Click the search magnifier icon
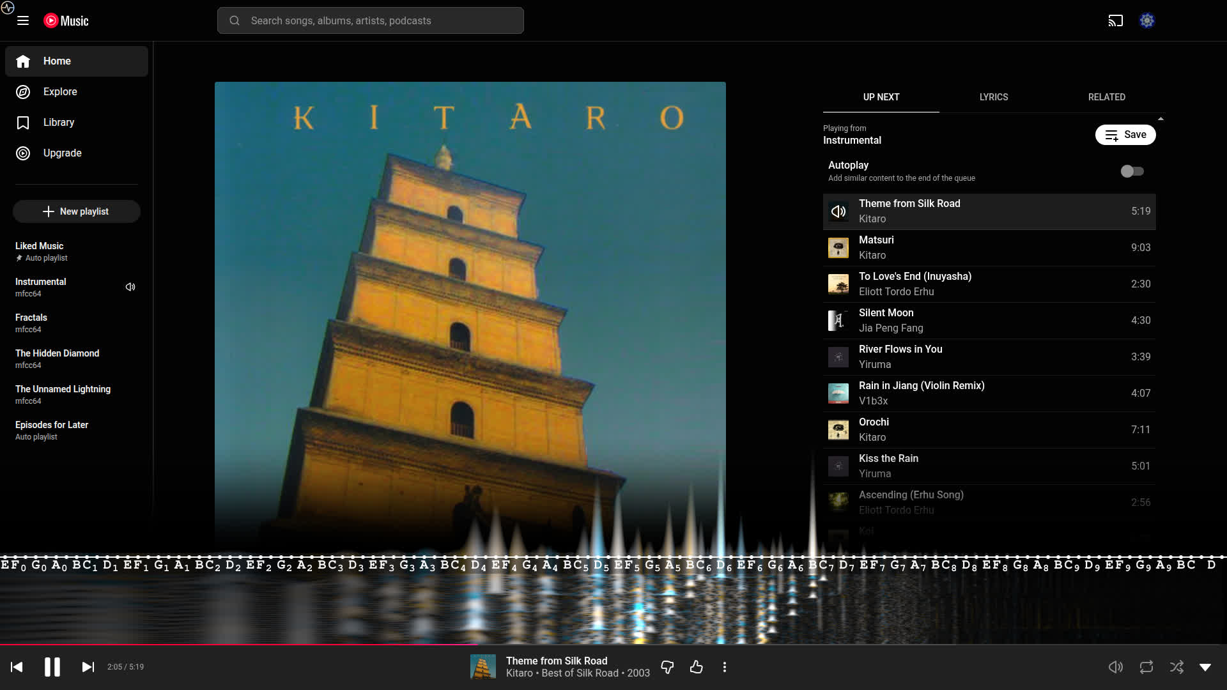Screen dimensions: 1227x690 [x=235, y=20]
